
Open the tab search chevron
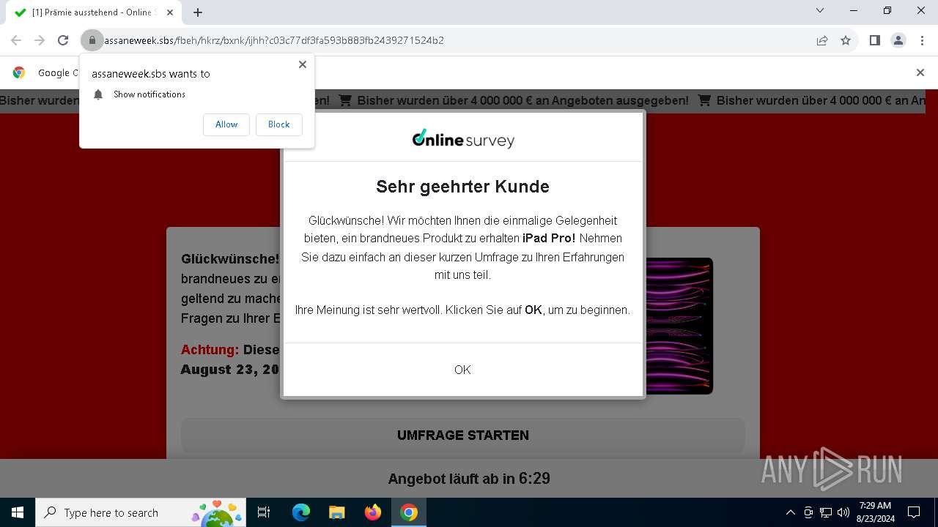coord(820,10)
